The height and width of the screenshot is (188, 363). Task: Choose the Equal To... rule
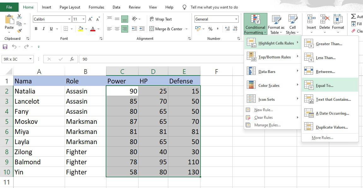click(330, 86)
